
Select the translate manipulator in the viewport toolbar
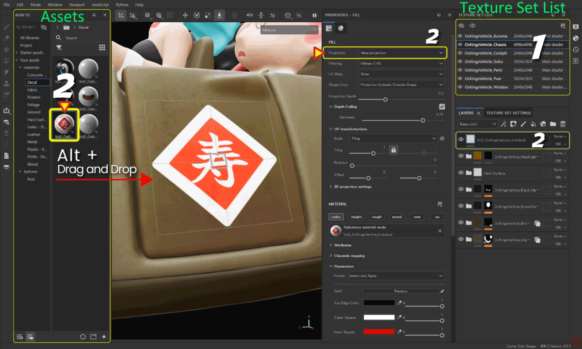(x=185, y=16)
